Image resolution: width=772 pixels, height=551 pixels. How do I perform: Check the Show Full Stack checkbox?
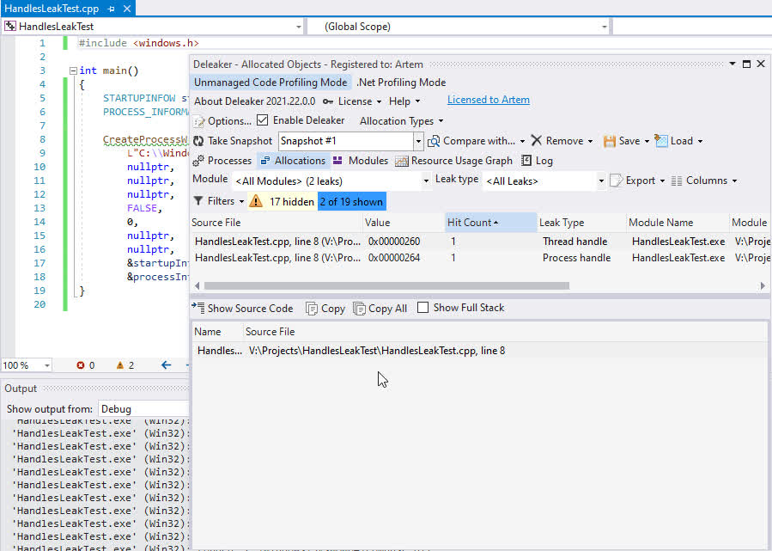tap(423, 308)
